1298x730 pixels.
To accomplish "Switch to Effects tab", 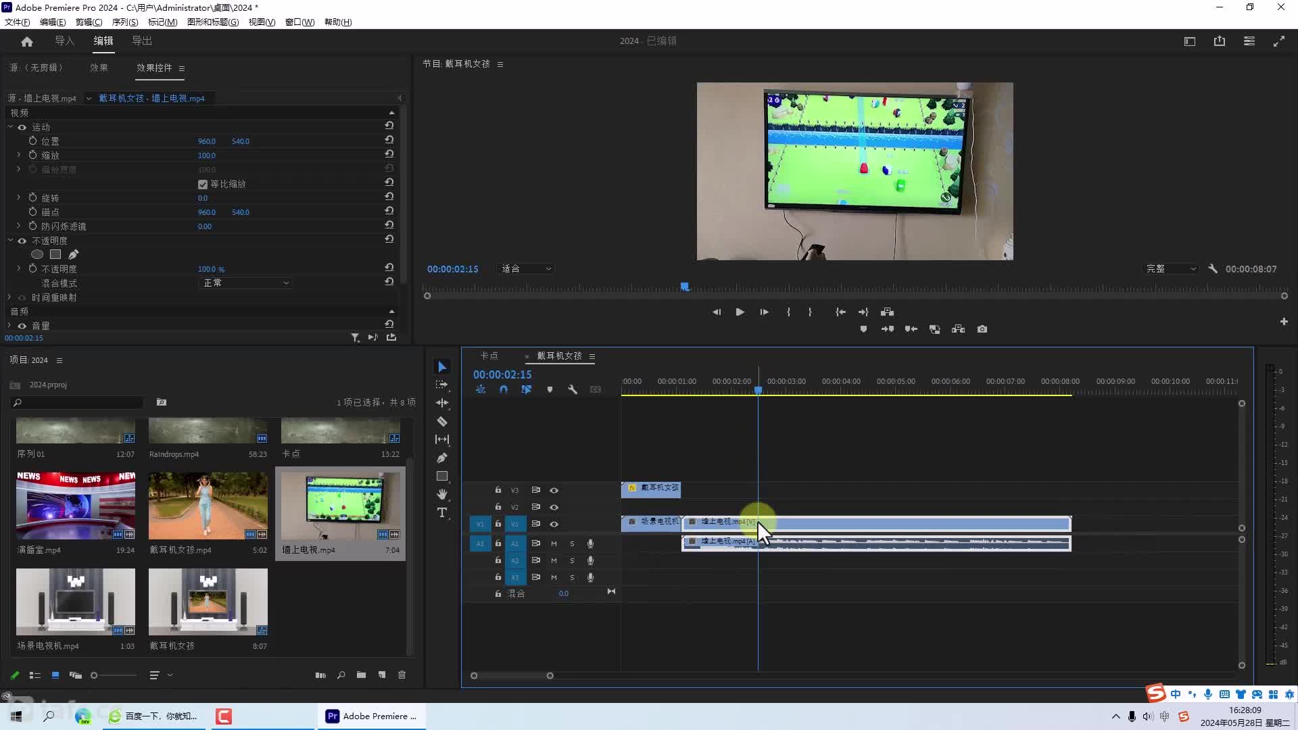I will pos(99,68).
